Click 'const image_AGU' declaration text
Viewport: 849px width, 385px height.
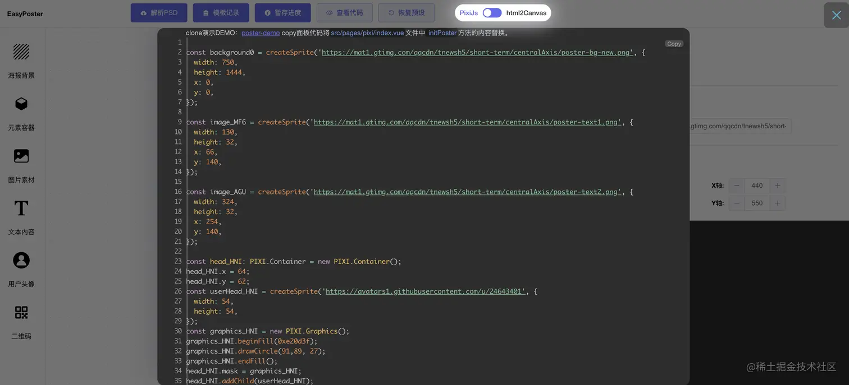(x=216, y=192)
